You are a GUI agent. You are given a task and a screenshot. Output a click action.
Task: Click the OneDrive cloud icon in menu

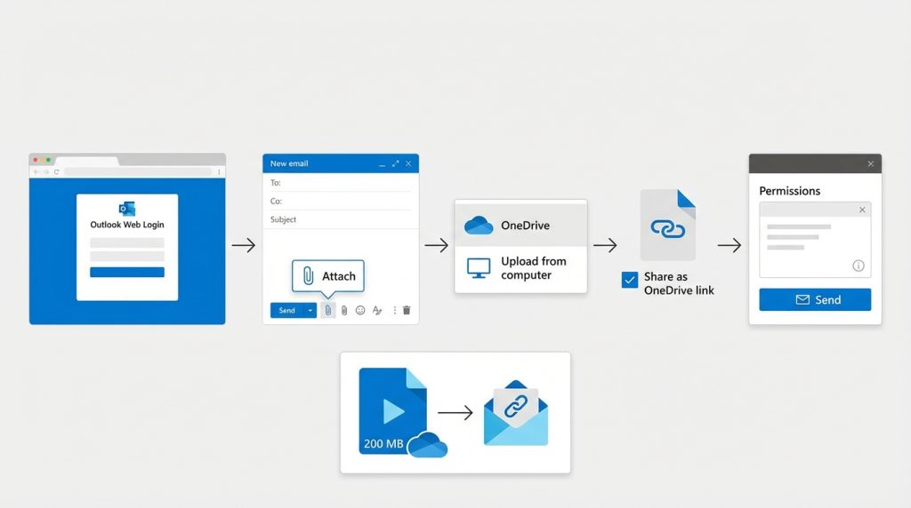(479, 225)
